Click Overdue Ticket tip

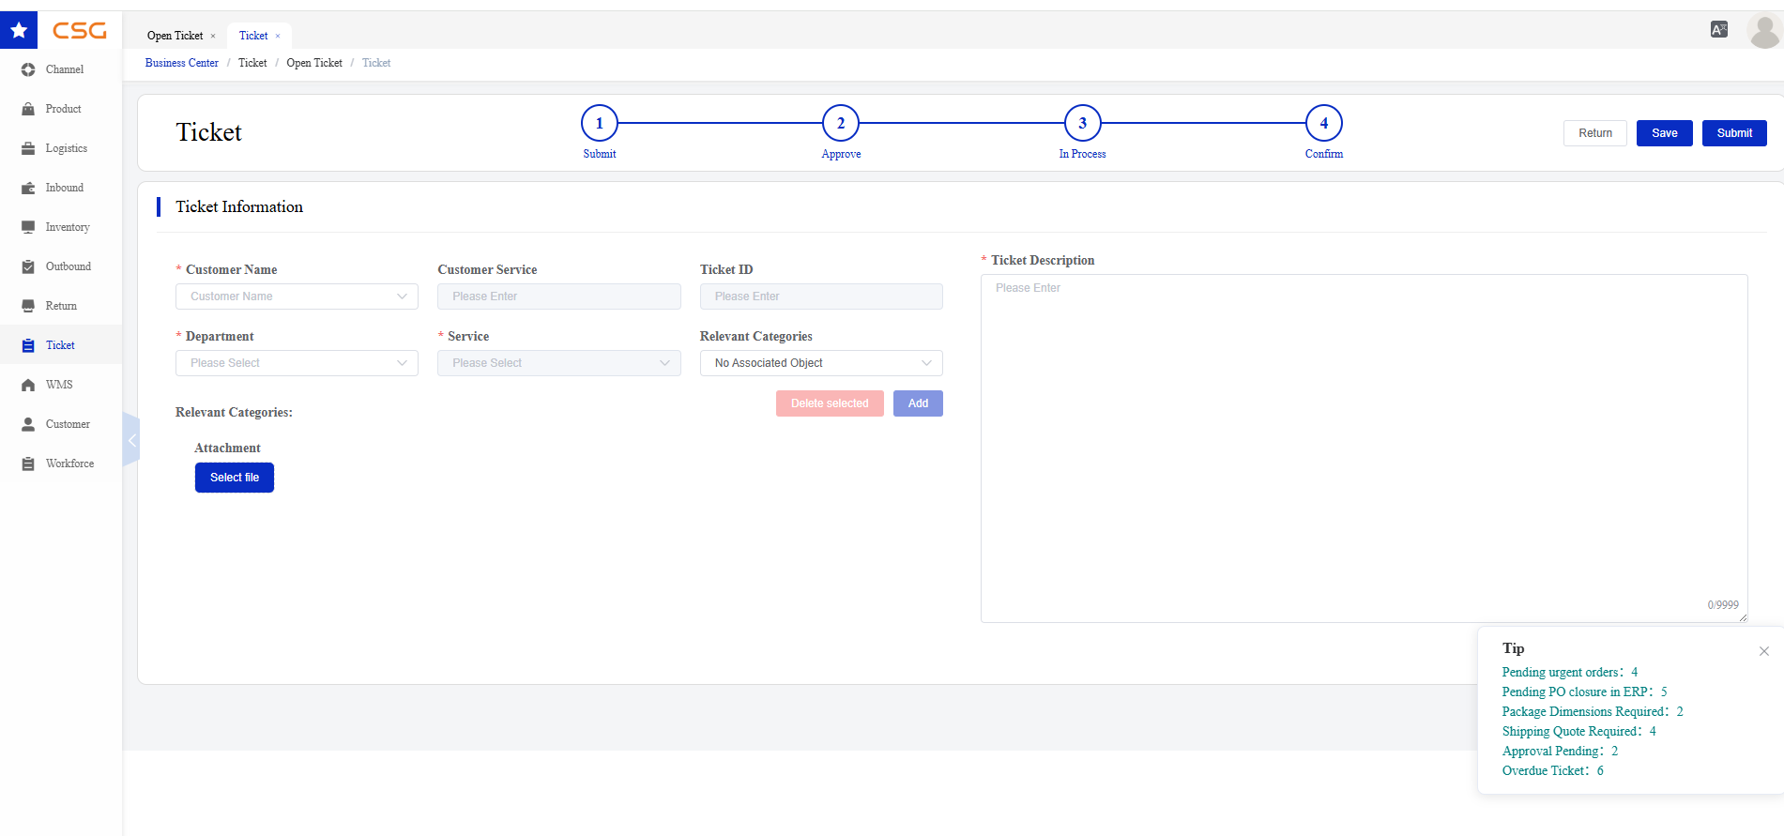pos(1553,771)
